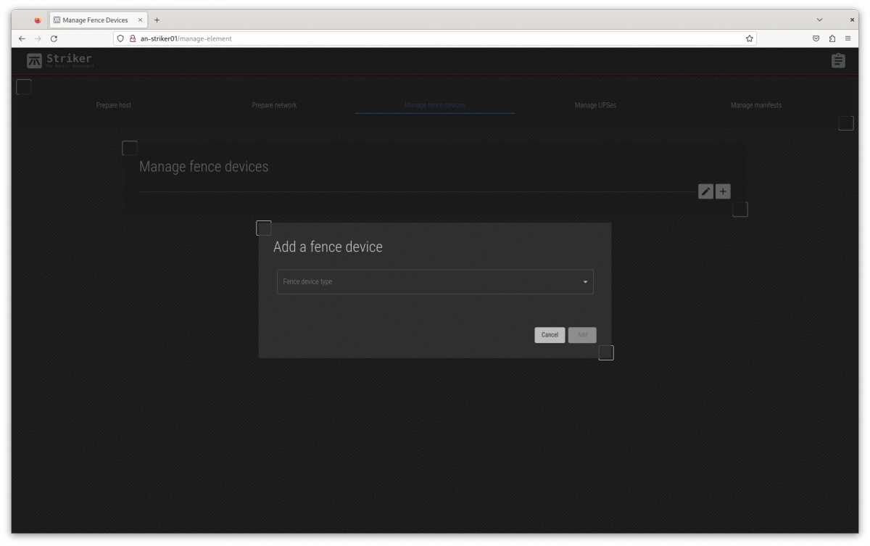Expand the Fence device type dropdown

click(428, 282)
